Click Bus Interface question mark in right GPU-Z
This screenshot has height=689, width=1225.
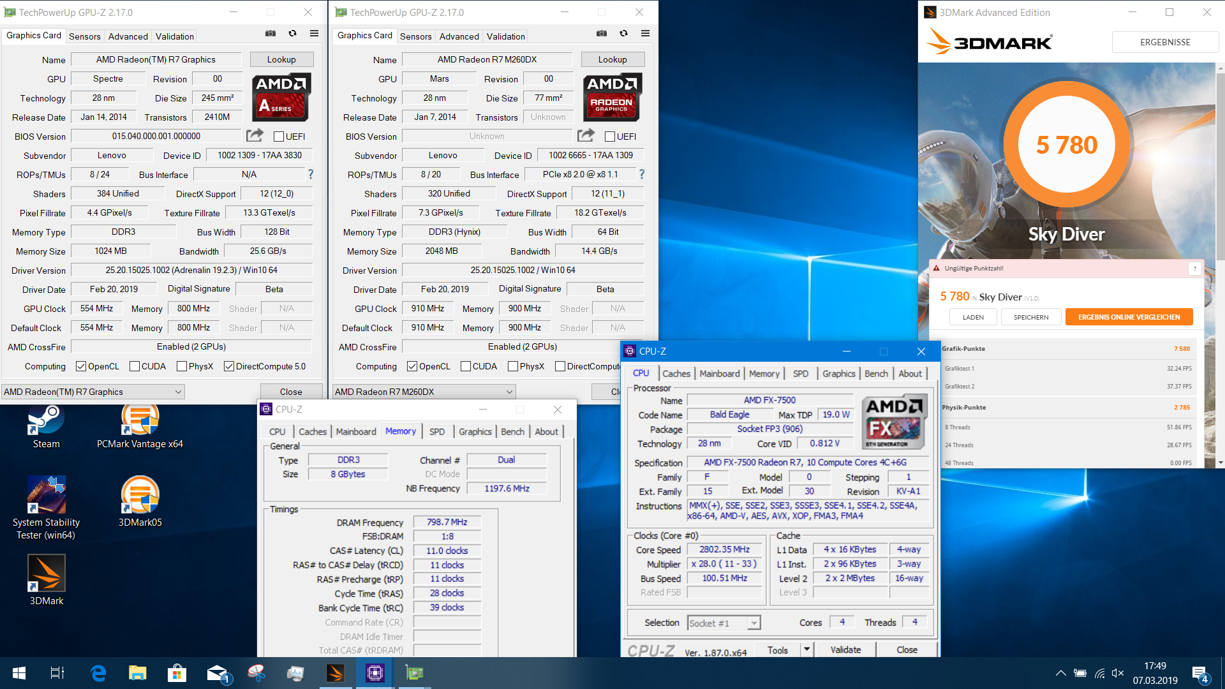(642, 174)
